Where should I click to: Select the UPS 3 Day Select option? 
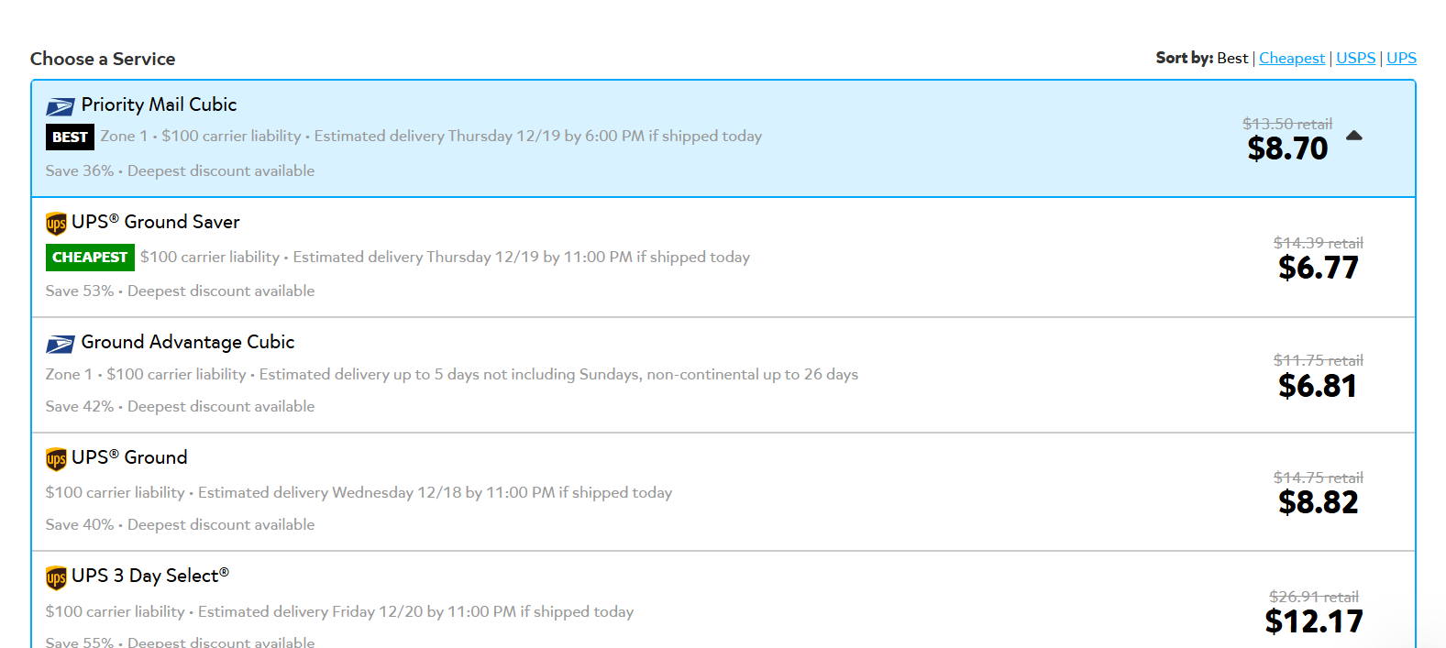click(723, 600)
